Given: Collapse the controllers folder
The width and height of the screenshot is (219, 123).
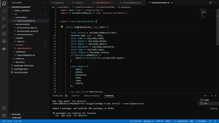Looking at the screenshot, I should pos(21,17).
